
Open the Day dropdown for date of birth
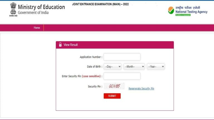pyautogui.click(x=113, y=67)
